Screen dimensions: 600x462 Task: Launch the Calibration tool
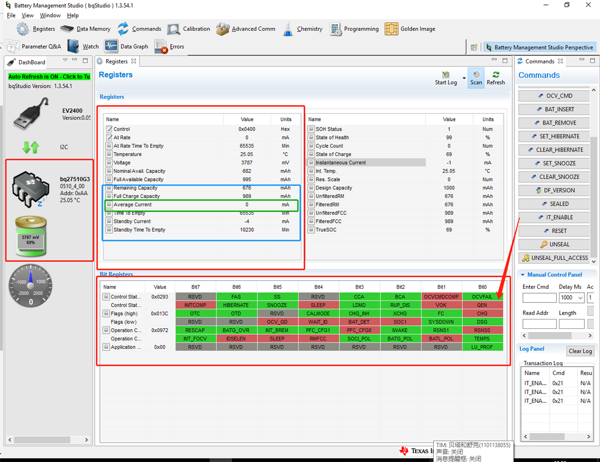click(x=189, y=29)
